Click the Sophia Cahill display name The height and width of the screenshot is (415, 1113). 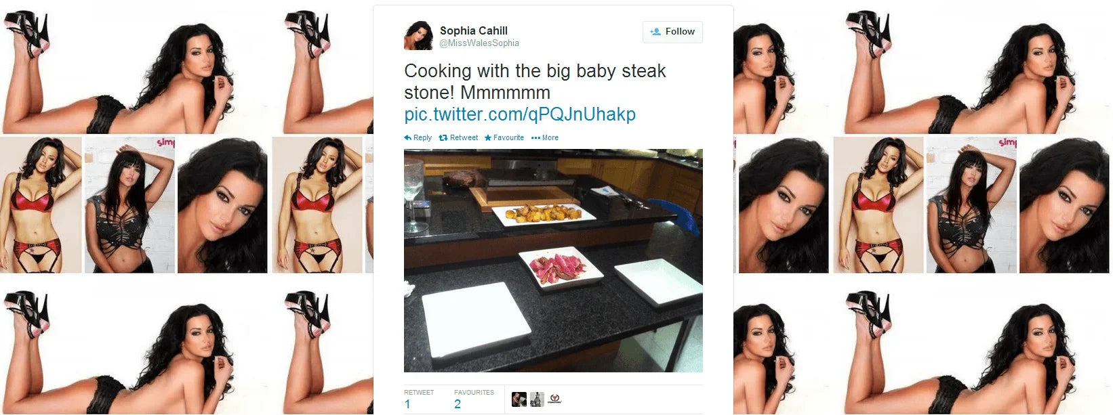474,30
